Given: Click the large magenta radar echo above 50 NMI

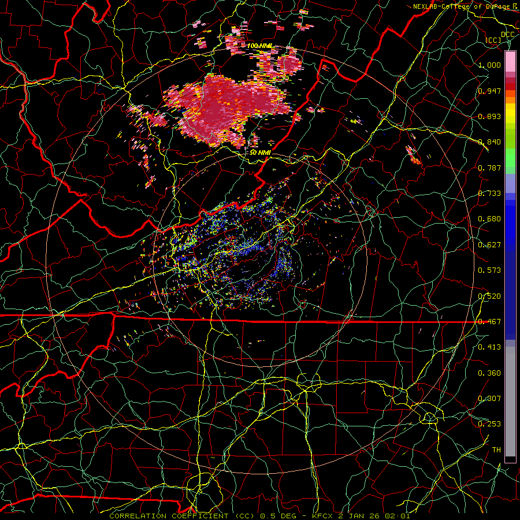Looking at the screenshot, I should [226, 108].
